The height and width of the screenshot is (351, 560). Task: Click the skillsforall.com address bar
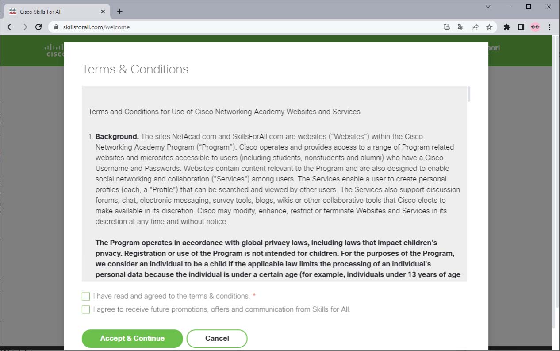[248, 27]
